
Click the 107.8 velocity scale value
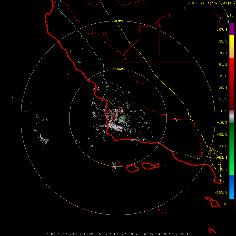[222, 29]
